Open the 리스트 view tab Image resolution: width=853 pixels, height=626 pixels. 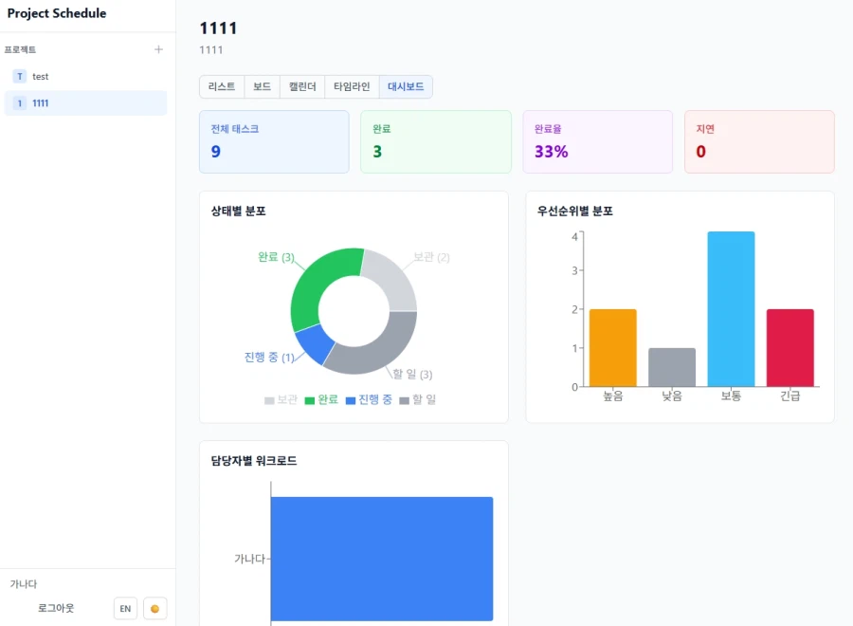point(222,86)
